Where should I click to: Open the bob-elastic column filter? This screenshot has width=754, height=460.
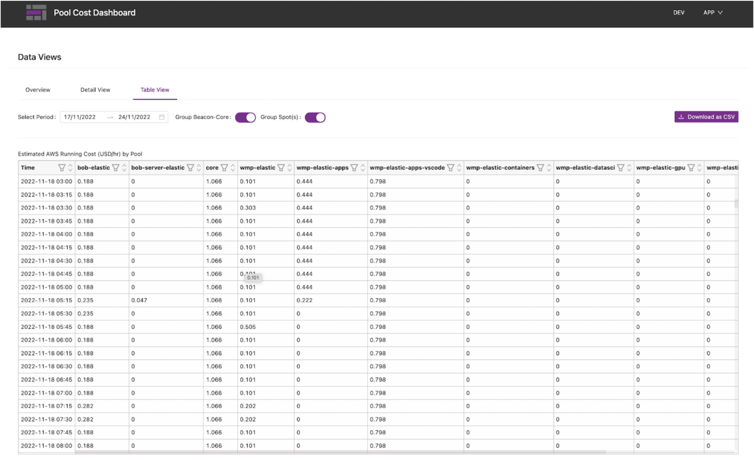coord(115,168)
